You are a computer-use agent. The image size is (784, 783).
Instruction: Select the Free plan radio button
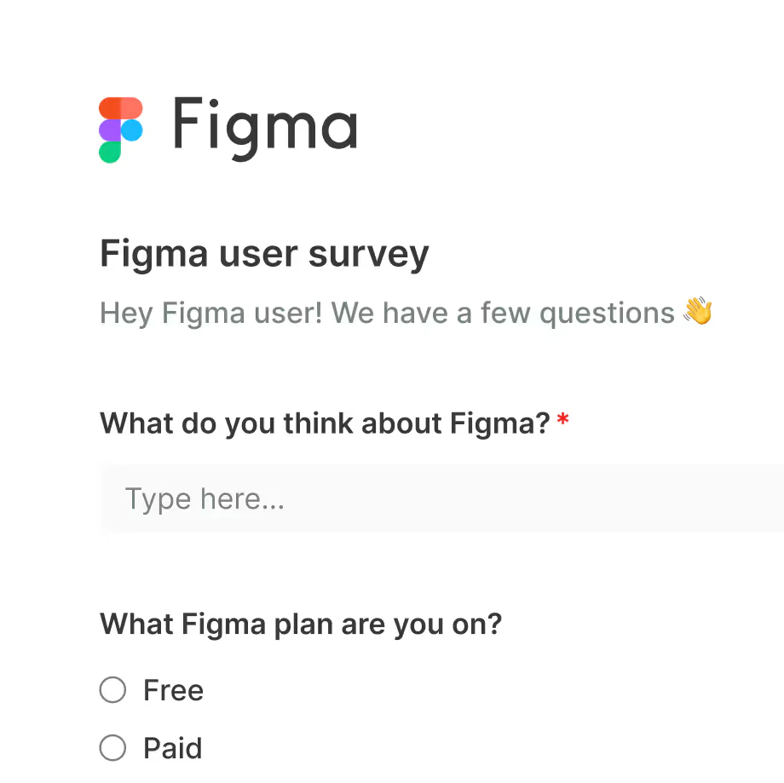point(112,689)
